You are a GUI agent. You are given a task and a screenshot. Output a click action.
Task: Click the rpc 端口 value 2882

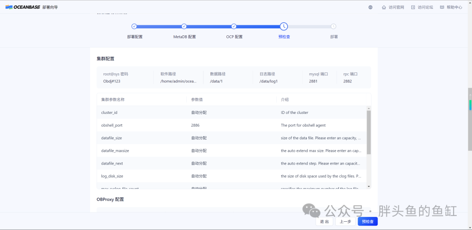[347, 81]
